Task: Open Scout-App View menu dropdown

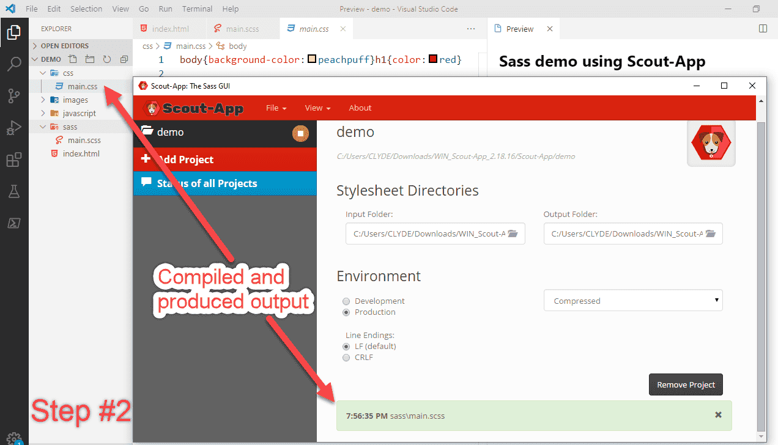Action: click(317, 108)
